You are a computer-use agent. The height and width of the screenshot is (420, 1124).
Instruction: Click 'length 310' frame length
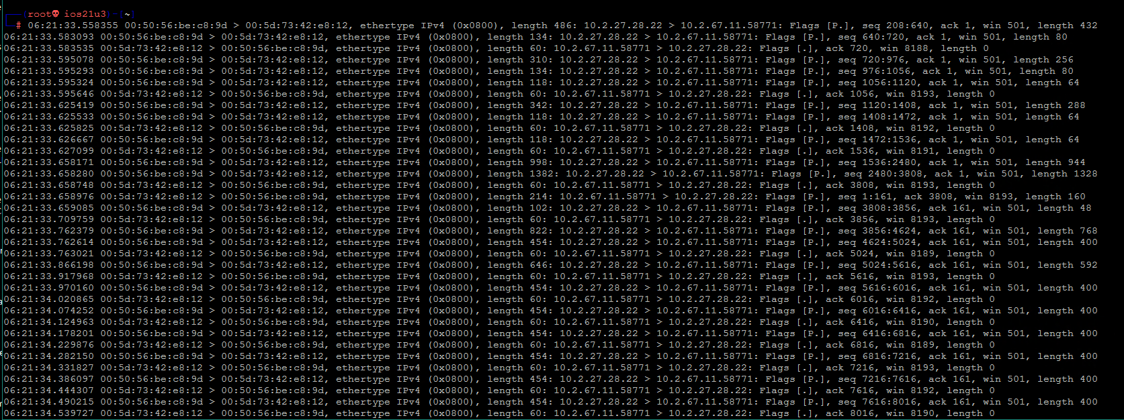click(517, 60)
